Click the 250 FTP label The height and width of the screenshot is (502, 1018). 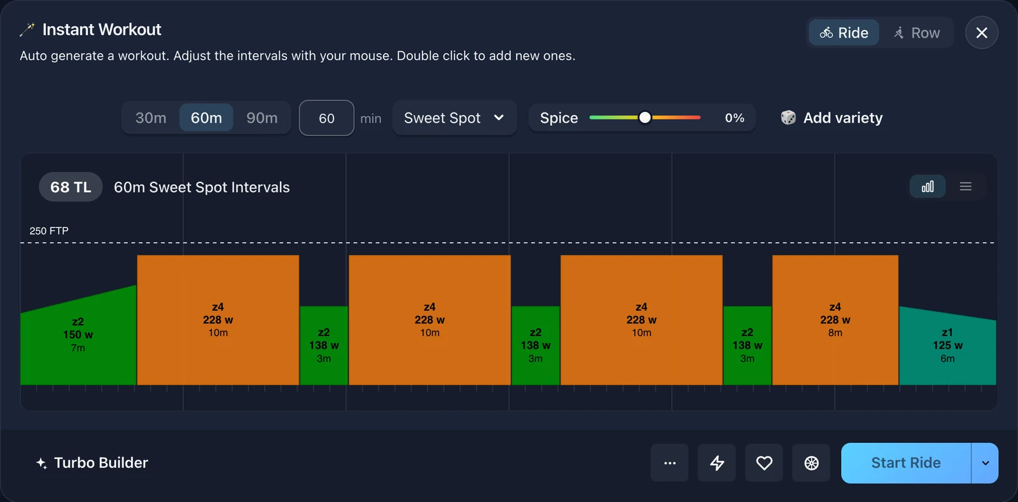49,231
